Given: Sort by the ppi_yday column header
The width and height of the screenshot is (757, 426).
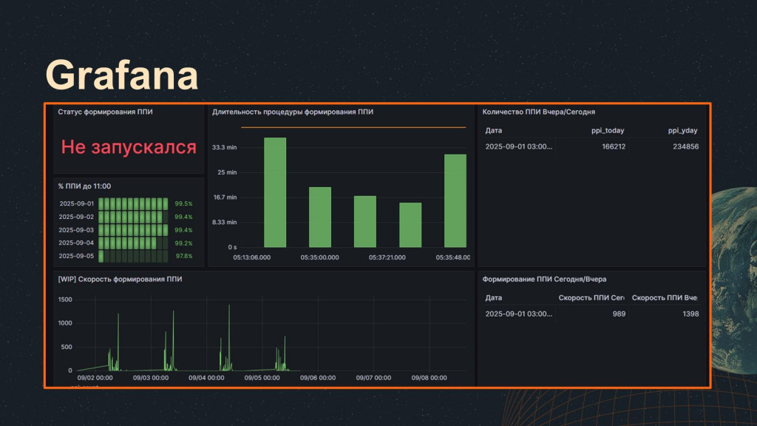Looking at the screenshot, I should [682, 130].
